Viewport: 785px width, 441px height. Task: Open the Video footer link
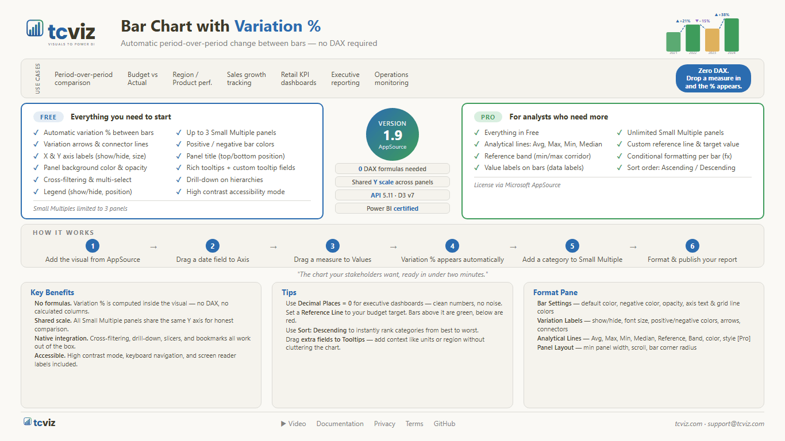coord(293,424)
